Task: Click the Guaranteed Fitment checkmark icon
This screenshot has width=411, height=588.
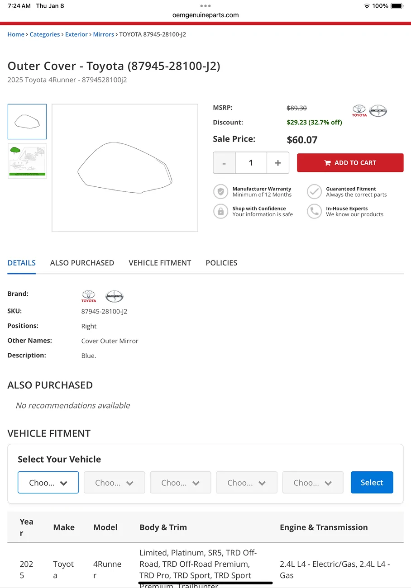Action: coord(314,192)
